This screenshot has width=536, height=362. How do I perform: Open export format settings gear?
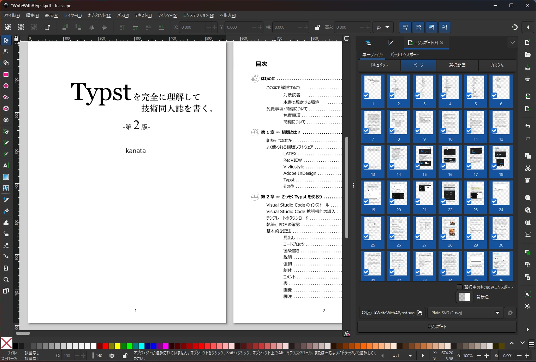click(510, 313)
